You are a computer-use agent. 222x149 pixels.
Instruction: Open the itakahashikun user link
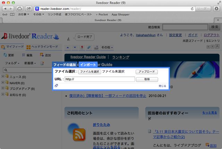pyautogui.click(x=146, y=35)
